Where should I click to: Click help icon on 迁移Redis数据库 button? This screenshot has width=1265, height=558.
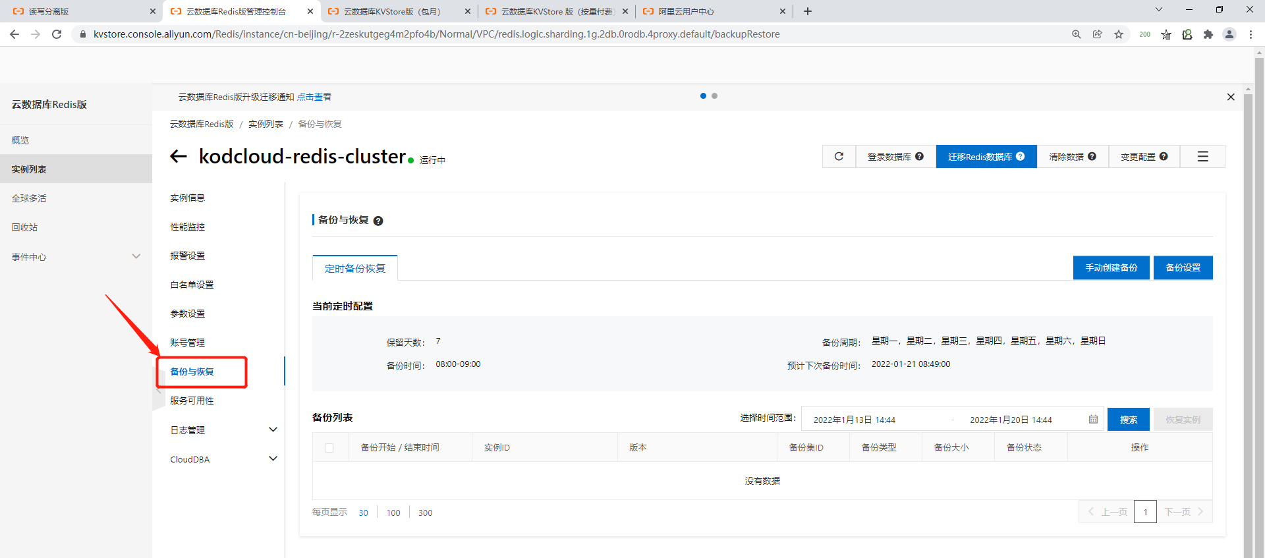click(x=1020, y=157)
